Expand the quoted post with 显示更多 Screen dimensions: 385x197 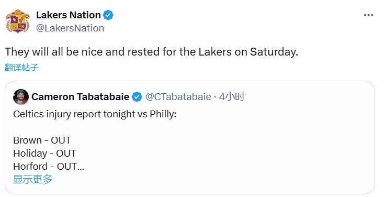(x=32, y=179)
